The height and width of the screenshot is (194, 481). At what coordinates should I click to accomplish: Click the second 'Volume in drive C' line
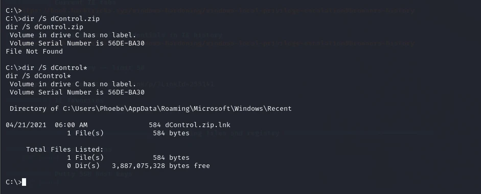[x=73, y=84]
